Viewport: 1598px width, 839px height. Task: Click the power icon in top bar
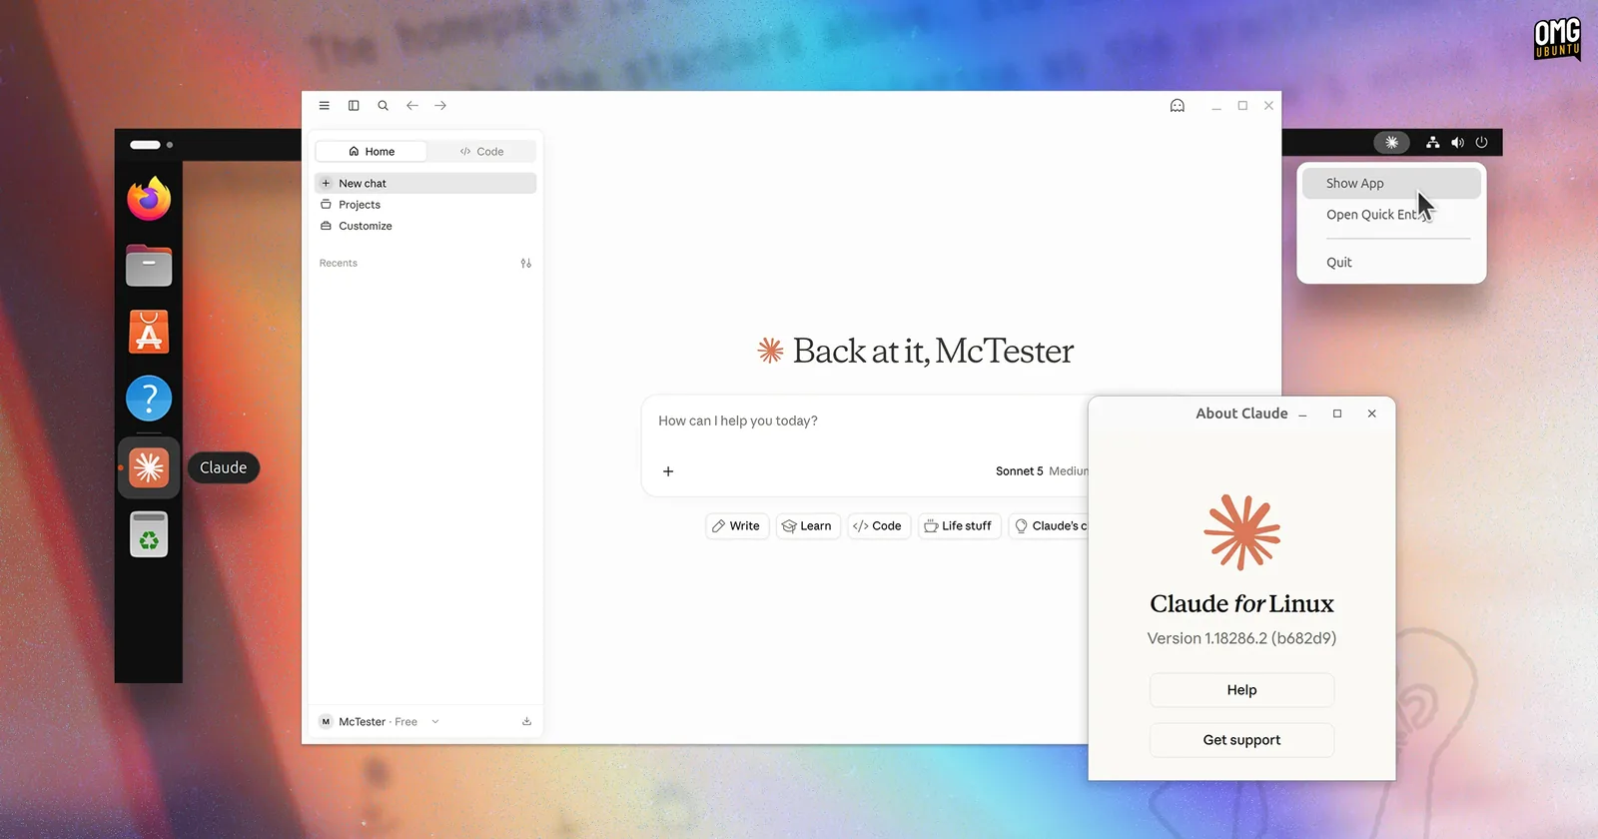[1481, 142]
